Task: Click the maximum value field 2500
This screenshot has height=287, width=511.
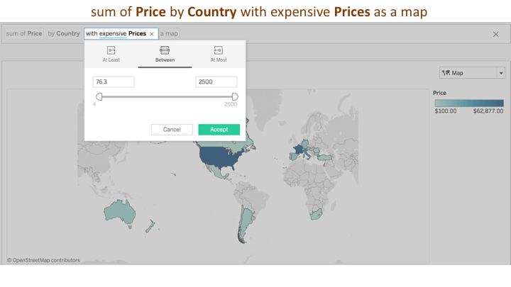Action: (x=216, y=82)
